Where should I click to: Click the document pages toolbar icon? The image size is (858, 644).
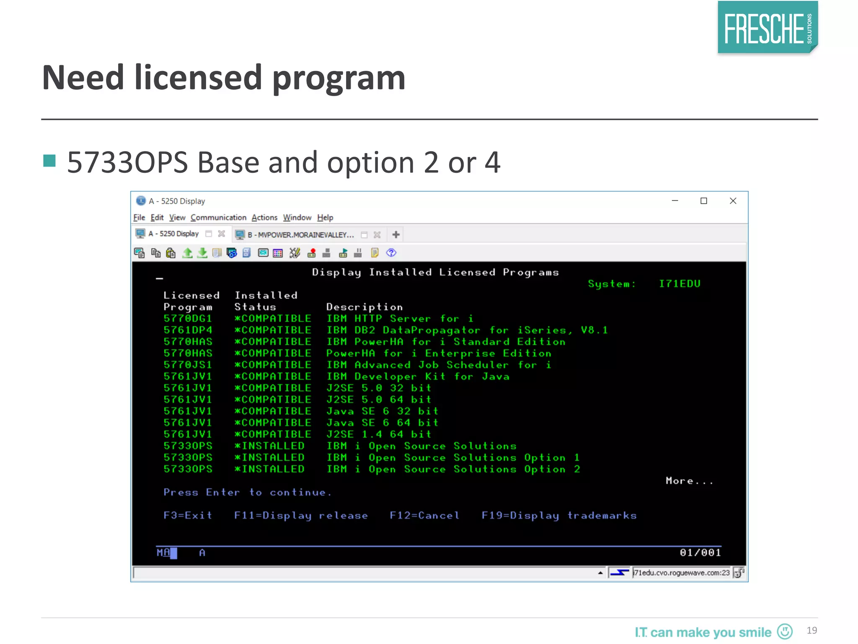217,253
